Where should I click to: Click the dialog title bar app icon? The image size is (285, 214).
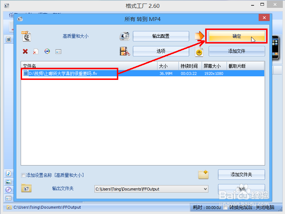[20, 19]
